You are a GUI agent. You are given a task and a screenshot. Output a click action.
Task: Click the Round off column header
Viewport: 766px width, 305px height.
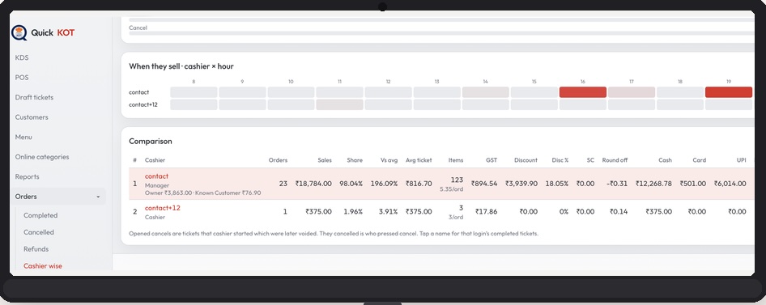pyautogui.click(x=615, y=160)
